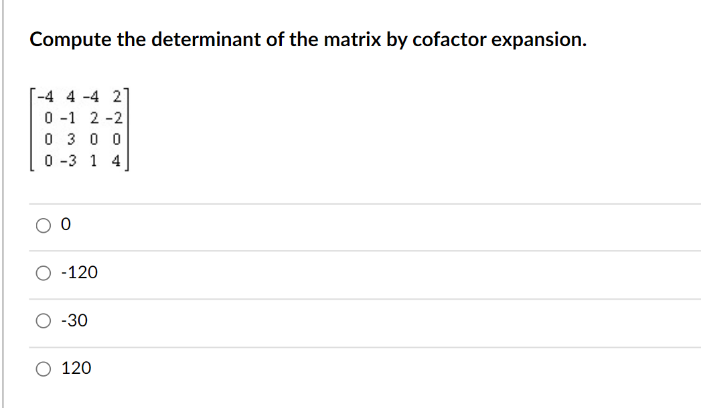Click the 120 answer text label
This screenshot has width=701, height=408.
click(x=78, y=368)
